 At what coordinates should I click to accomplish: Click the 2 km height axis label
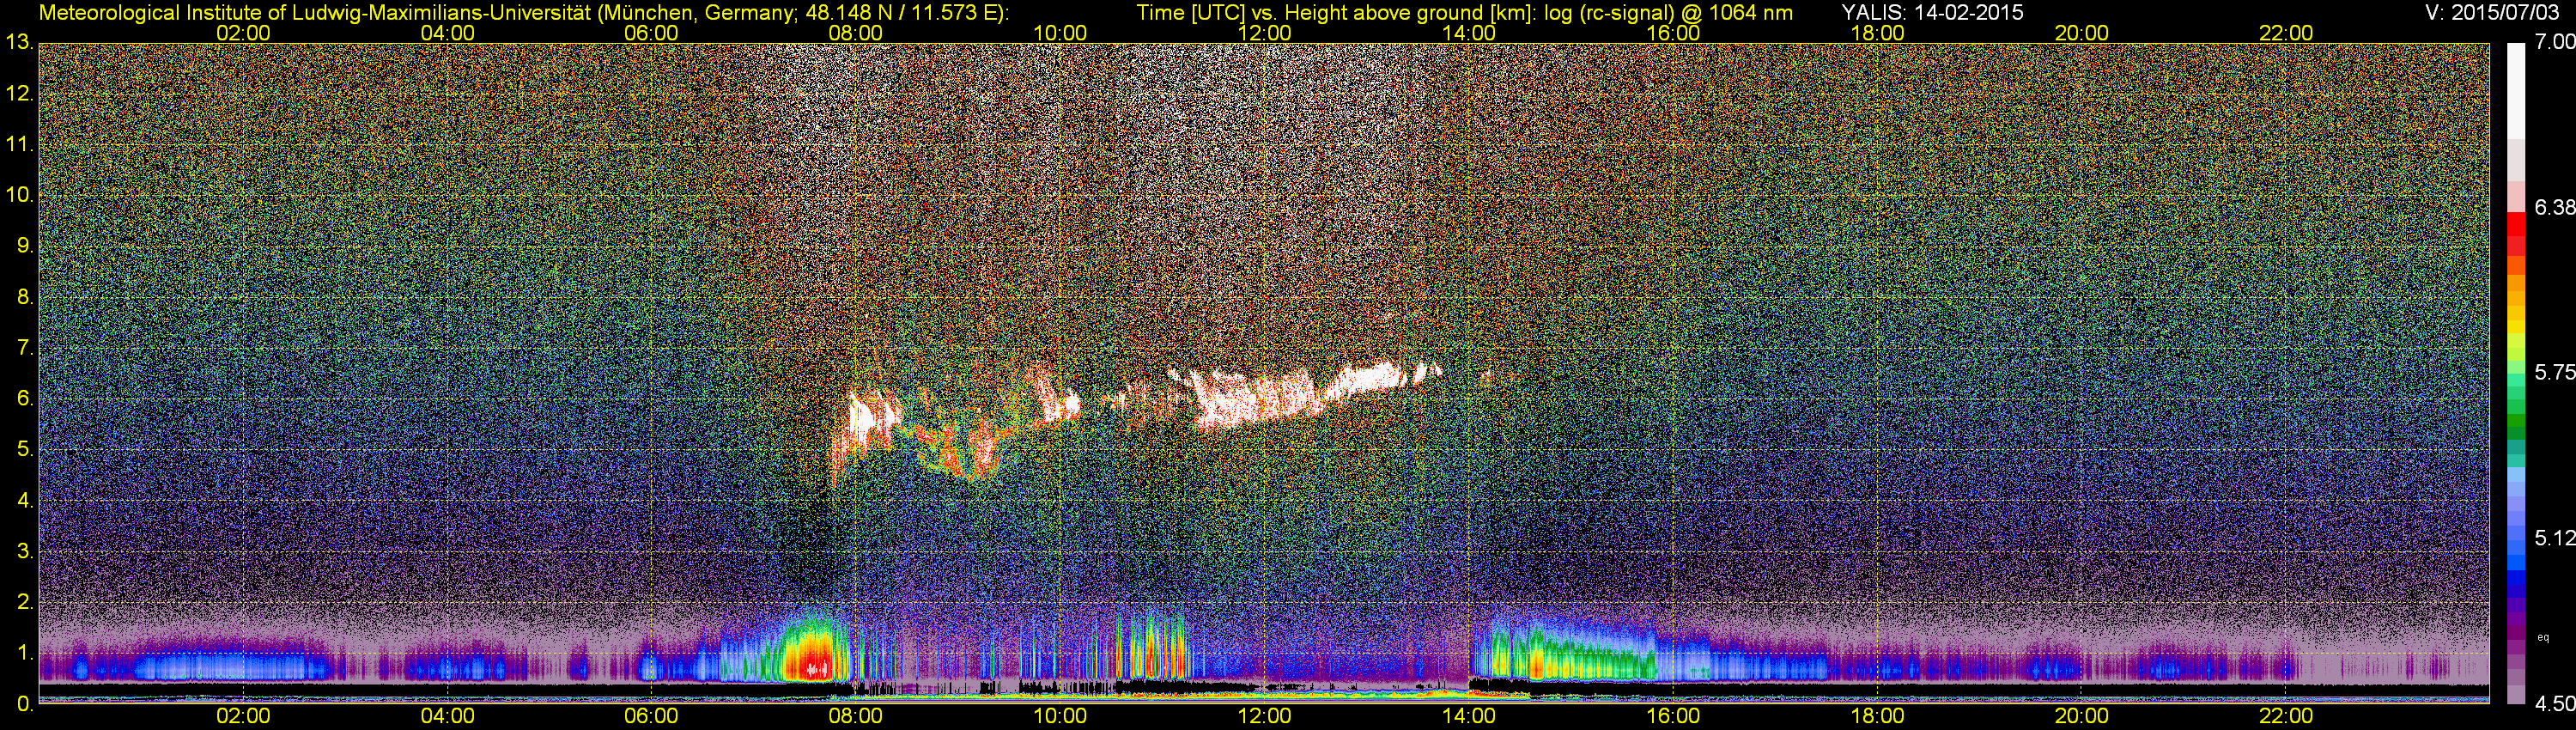[25, 602]
